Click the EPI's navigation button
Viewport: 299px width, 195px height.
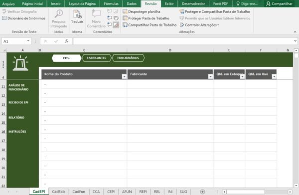(x=67, y=58)
